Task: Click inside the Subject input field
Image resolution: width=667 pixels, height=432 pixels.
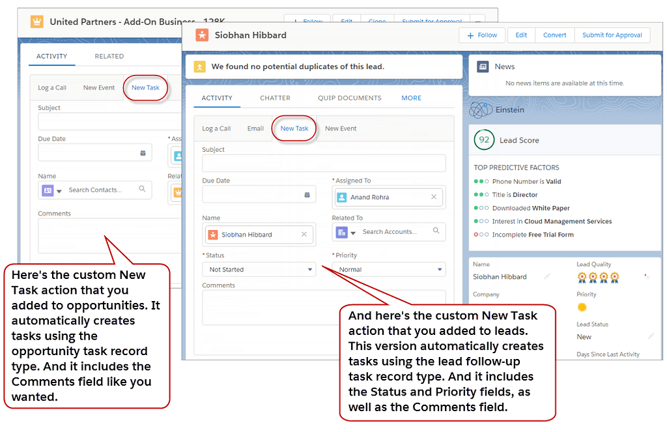Action: pyautogui.click(x=324, y=162)
